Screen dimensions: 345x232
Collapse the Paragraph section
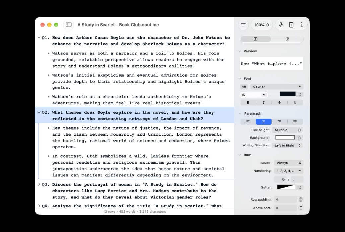[240, 113]
